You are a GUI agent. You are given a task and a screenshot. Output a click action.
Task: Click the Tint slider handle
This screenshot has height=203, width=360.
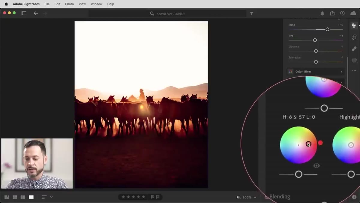(315, 40)
